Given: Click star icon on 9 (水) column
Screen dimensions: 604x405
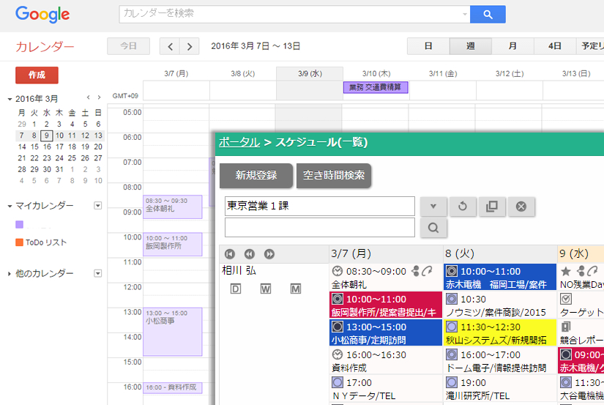Looking at the screenshot, I should [565, 271].
